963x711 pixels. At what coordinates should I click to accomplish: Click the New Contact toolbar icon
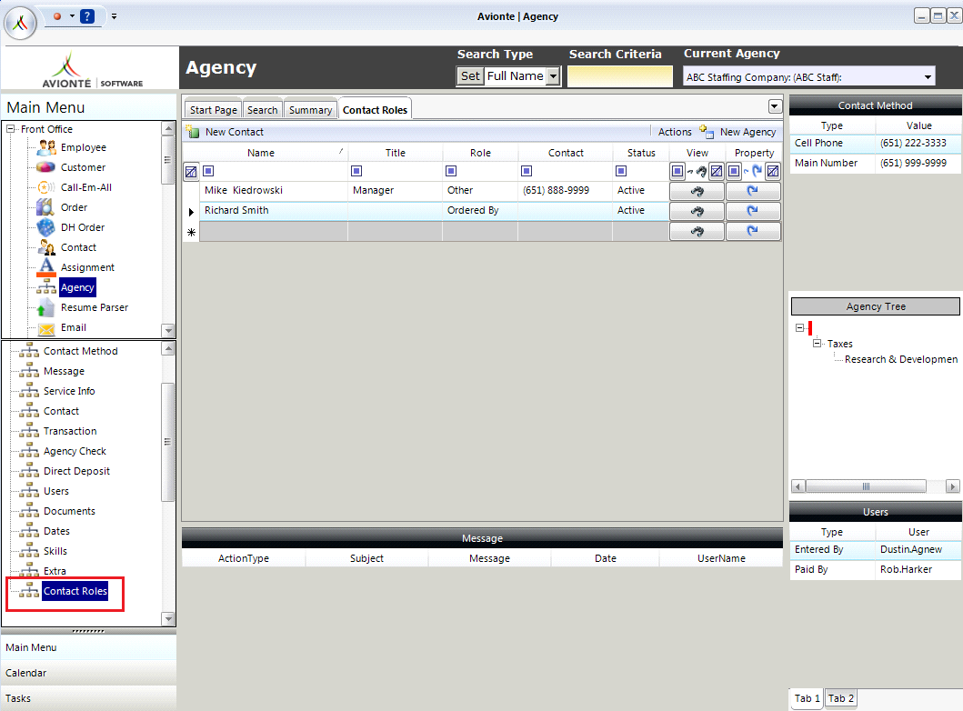point(193,132)
